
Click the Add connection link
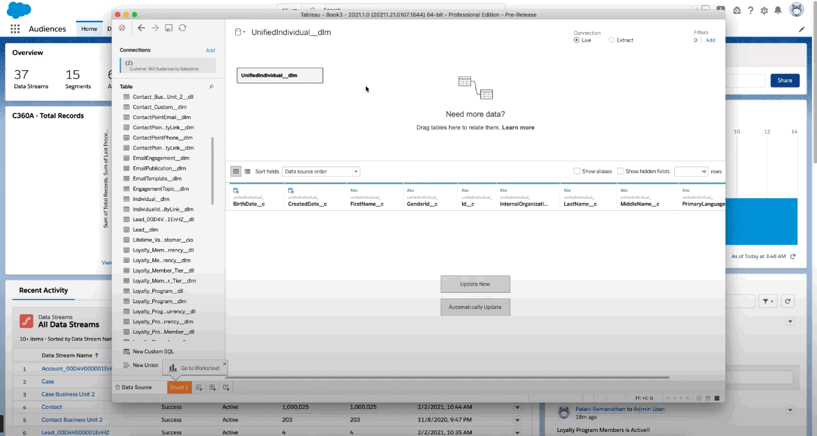210,51
